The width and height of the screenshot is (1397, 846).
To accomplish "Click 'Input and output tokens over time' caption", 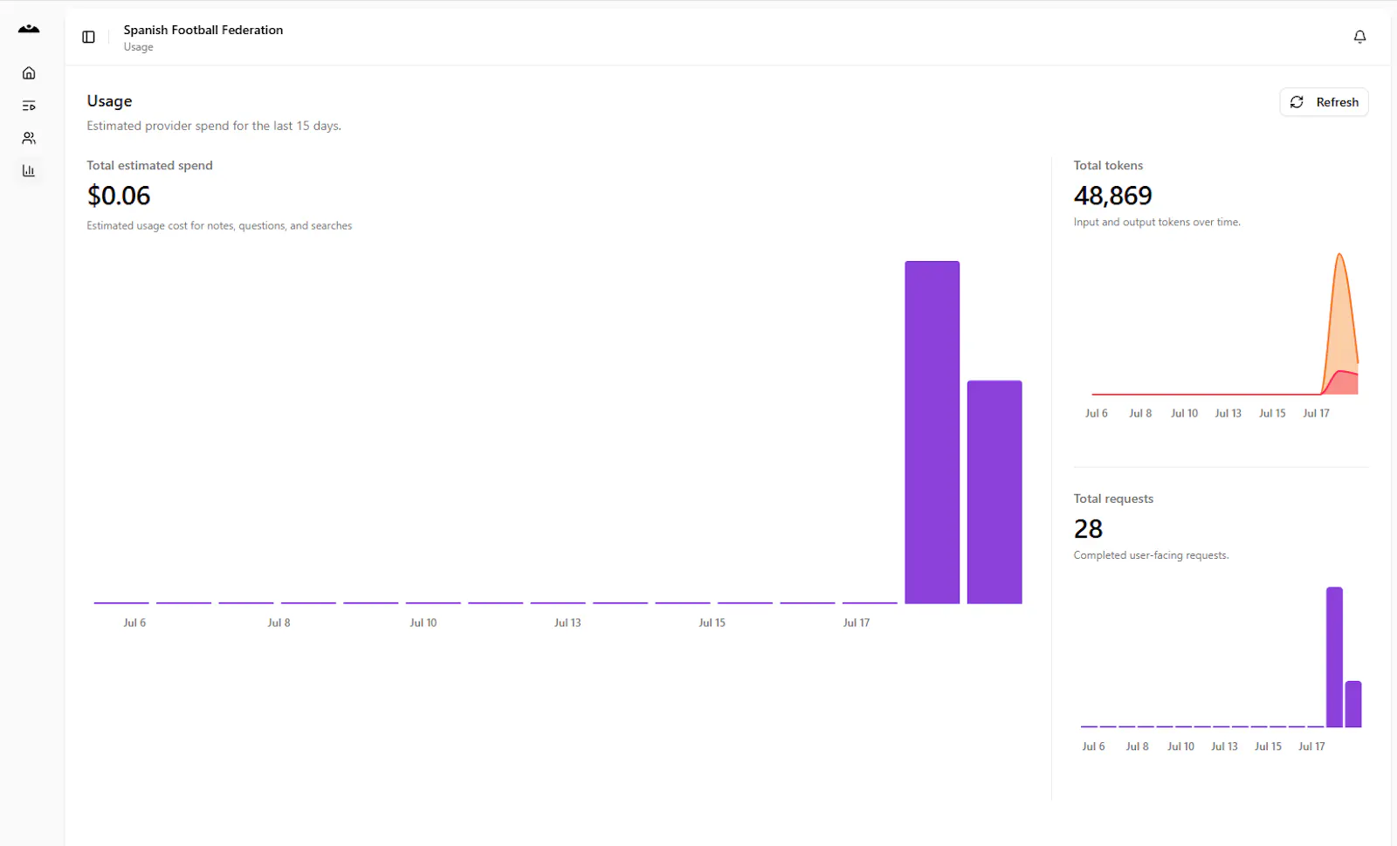I will [x=1157, y=222].
